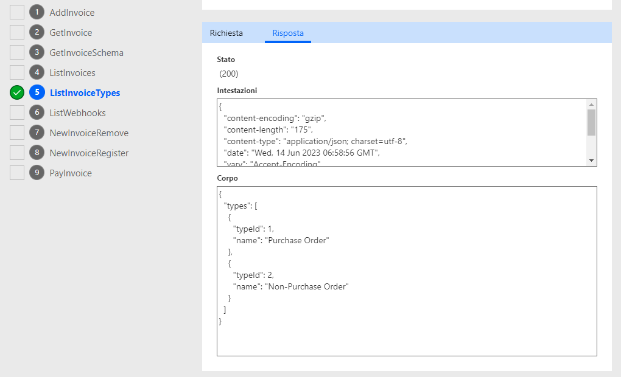Open the ListWebhooks operation
Viewport: 621px width, 377px height.
click(x=78, y=113)
